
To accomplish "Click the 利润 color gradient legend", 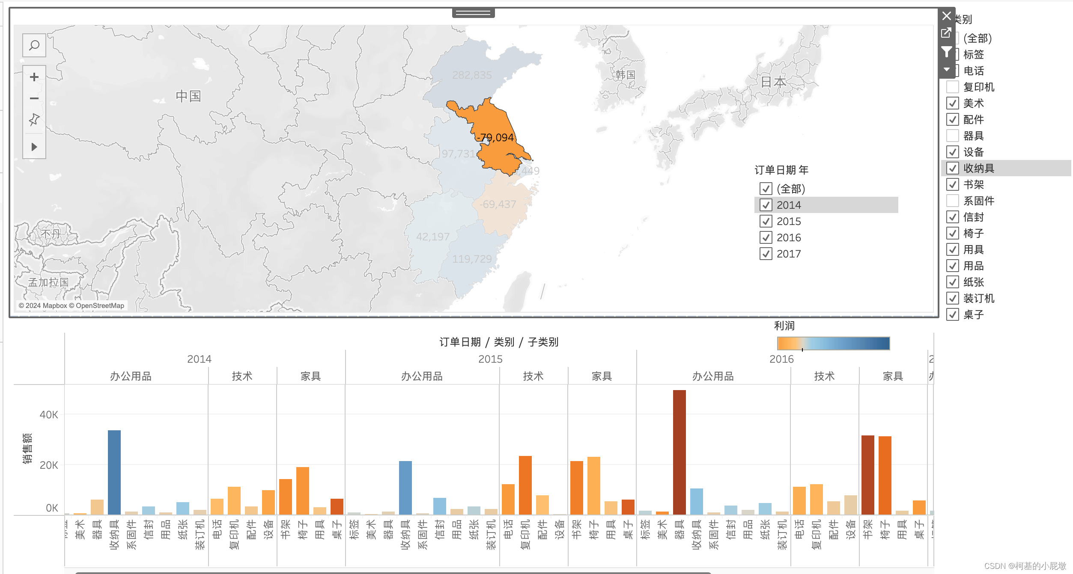I will 833,343.
